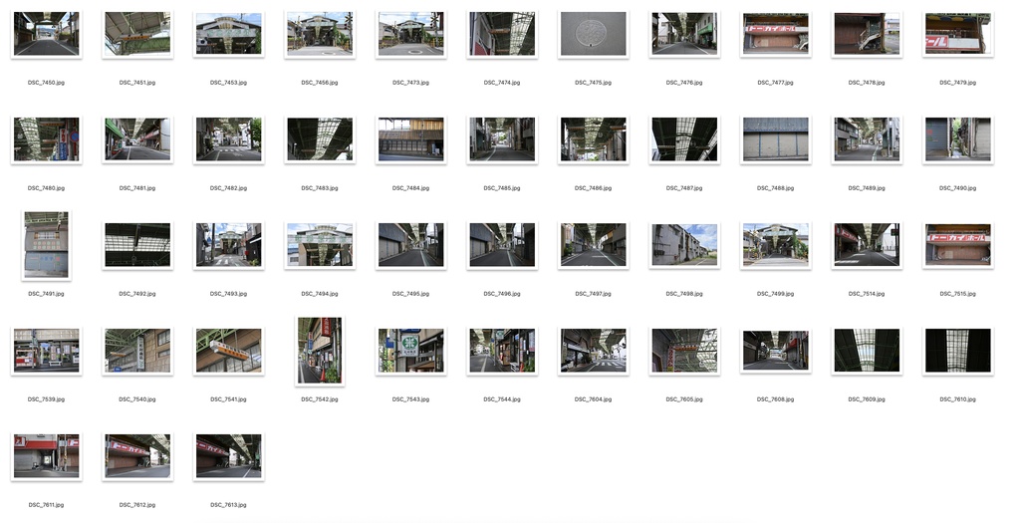Select the DSC_7489.jpg thumbnail
Image resolution: width=1020 pixels, height=523 pixels.
point(866,139)
